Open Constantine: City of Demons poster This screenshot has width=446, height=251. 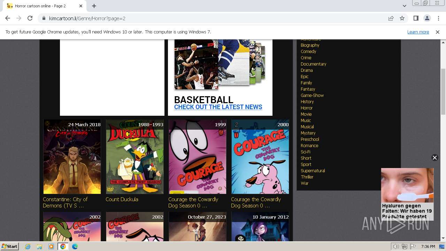coord(72,157)
